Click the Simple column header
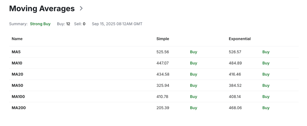Screen dimensions: 307x126 [162, 39]
